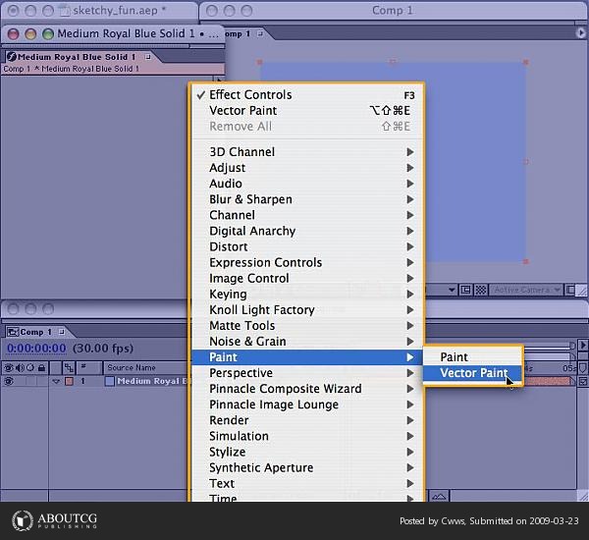Viewport: 589px width, 540px height.
Task: Click the region of interest icon in Comp viewer
Action: pos(570,290)
